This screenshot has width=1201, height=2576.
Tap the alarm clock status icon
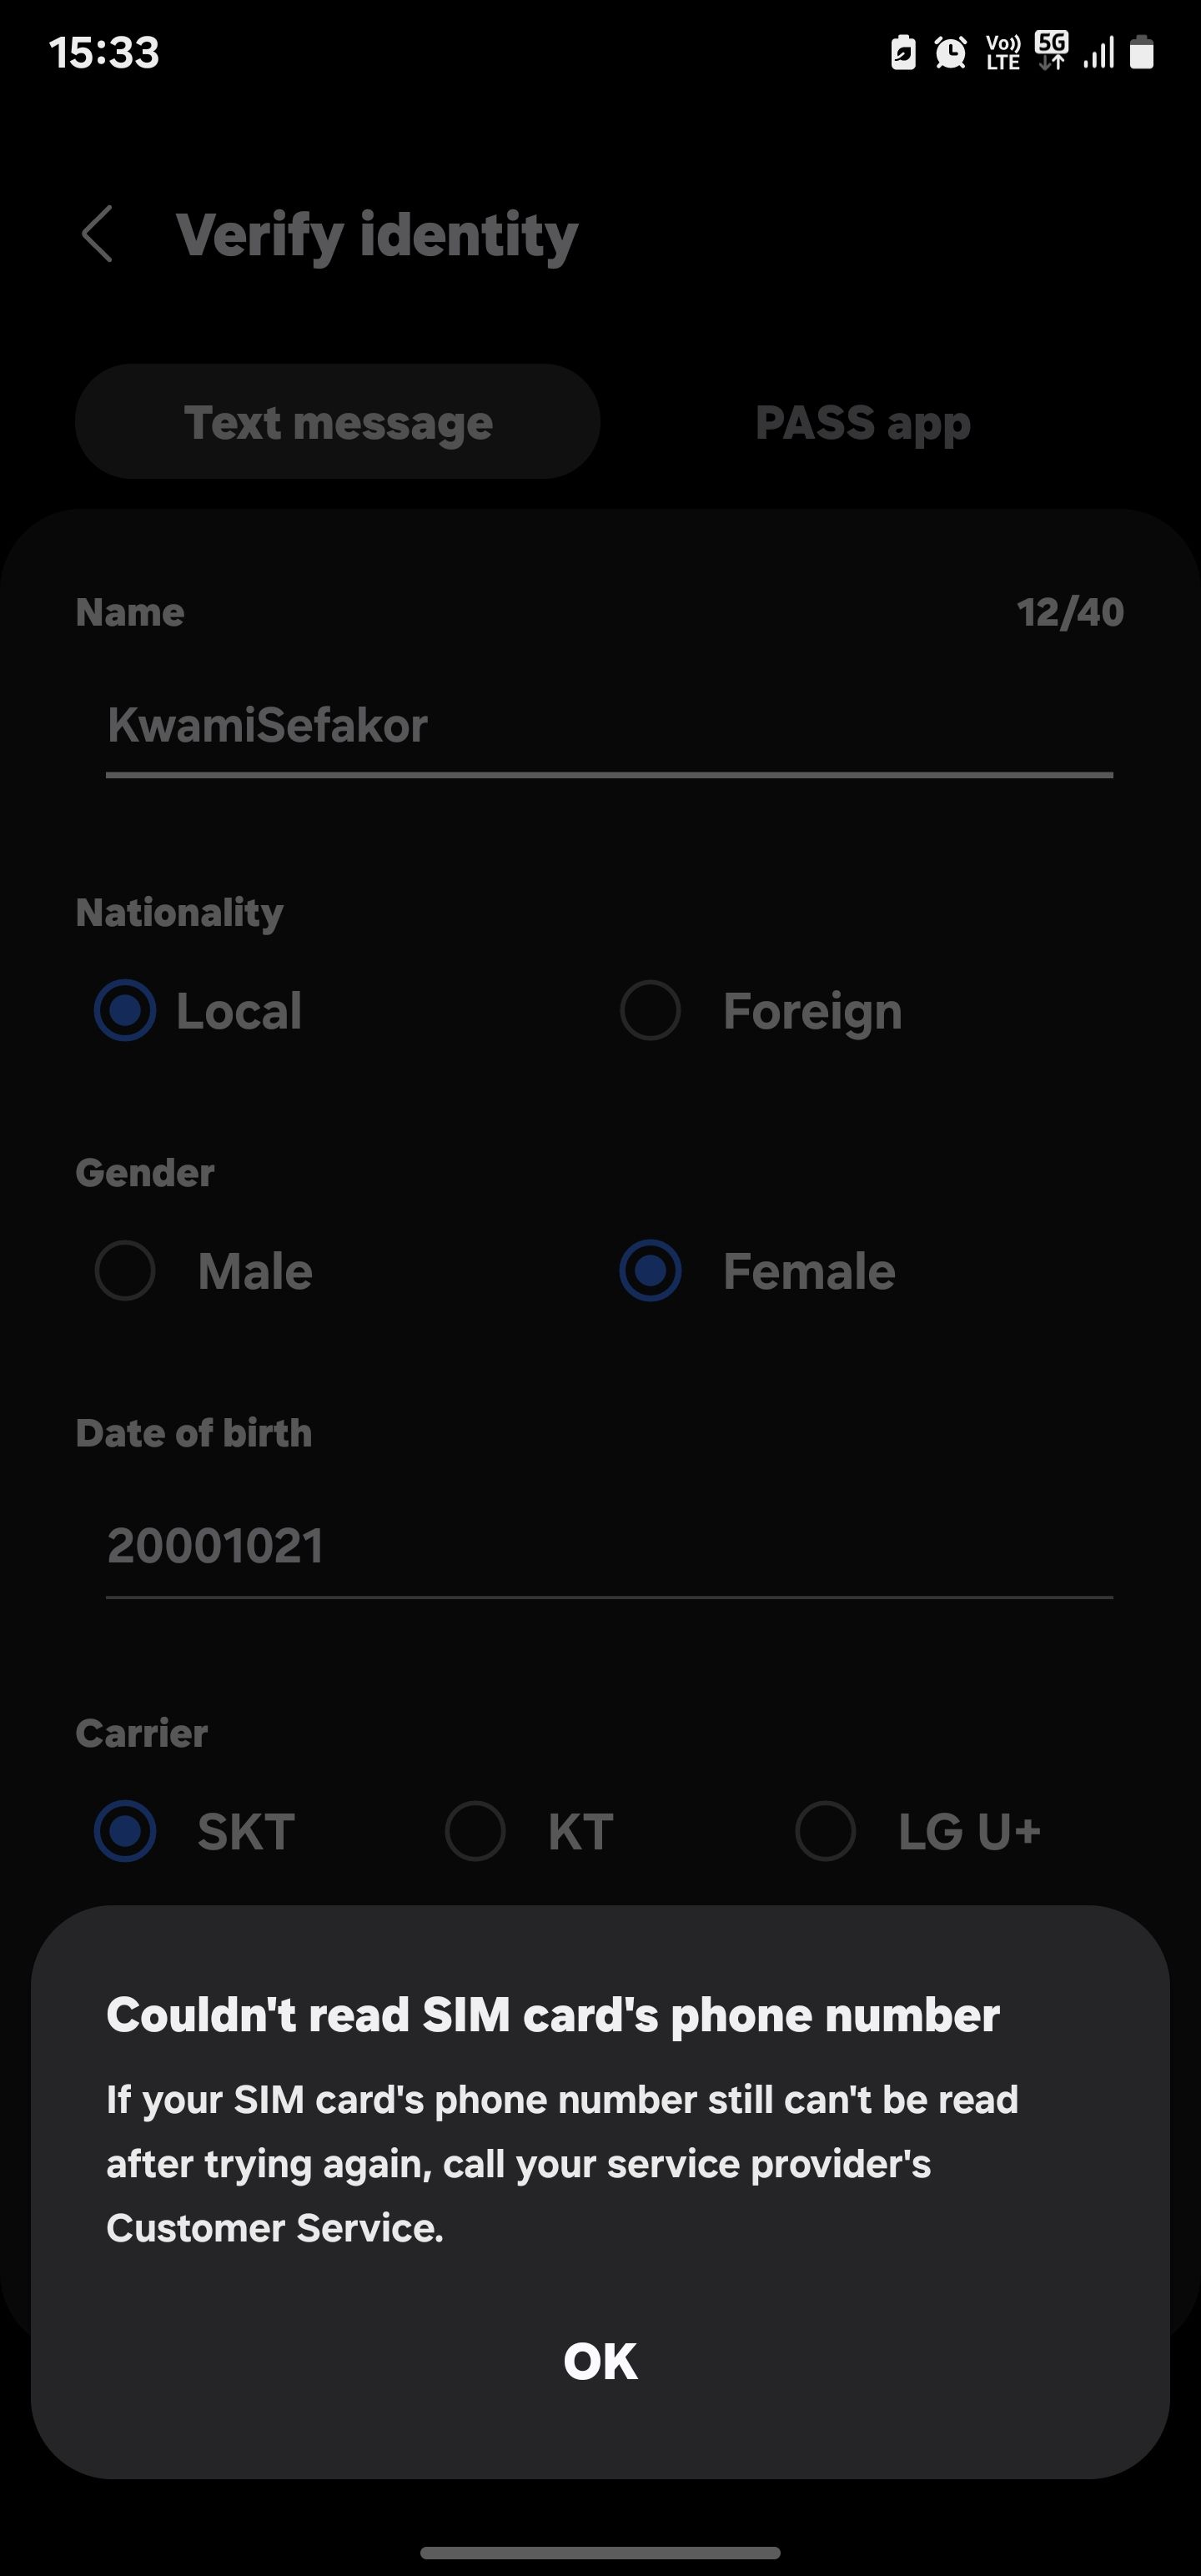click(950, 52)
